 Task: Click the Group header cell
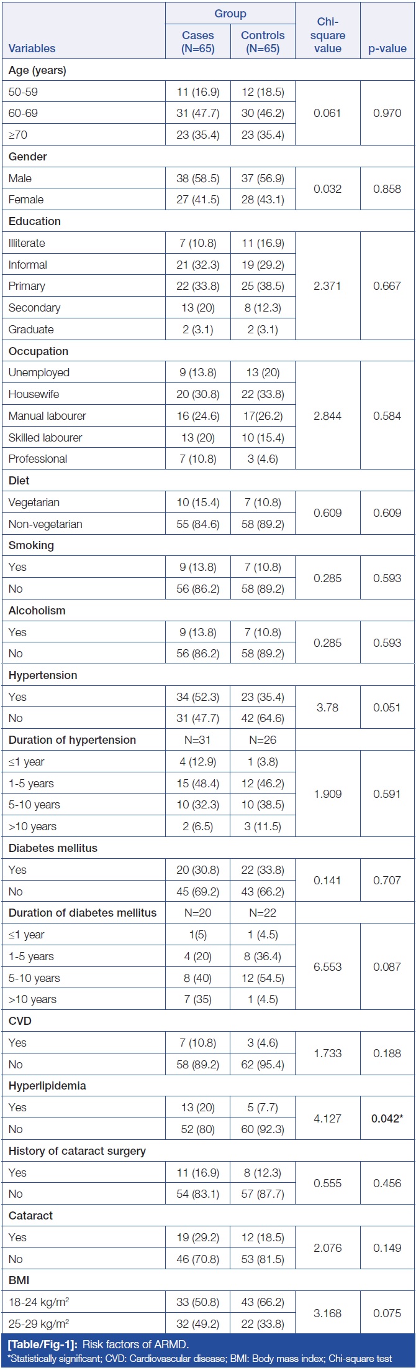pyautogui.click(x=230, y=14)
